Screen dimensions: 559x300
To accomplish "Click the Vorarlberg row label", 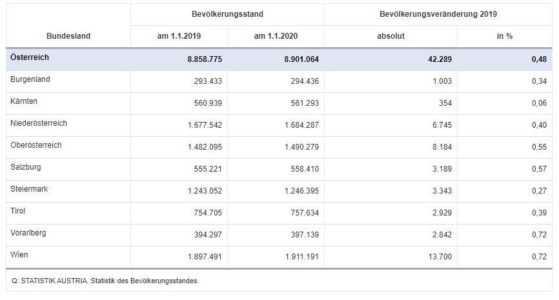I will tap(28, 233).
